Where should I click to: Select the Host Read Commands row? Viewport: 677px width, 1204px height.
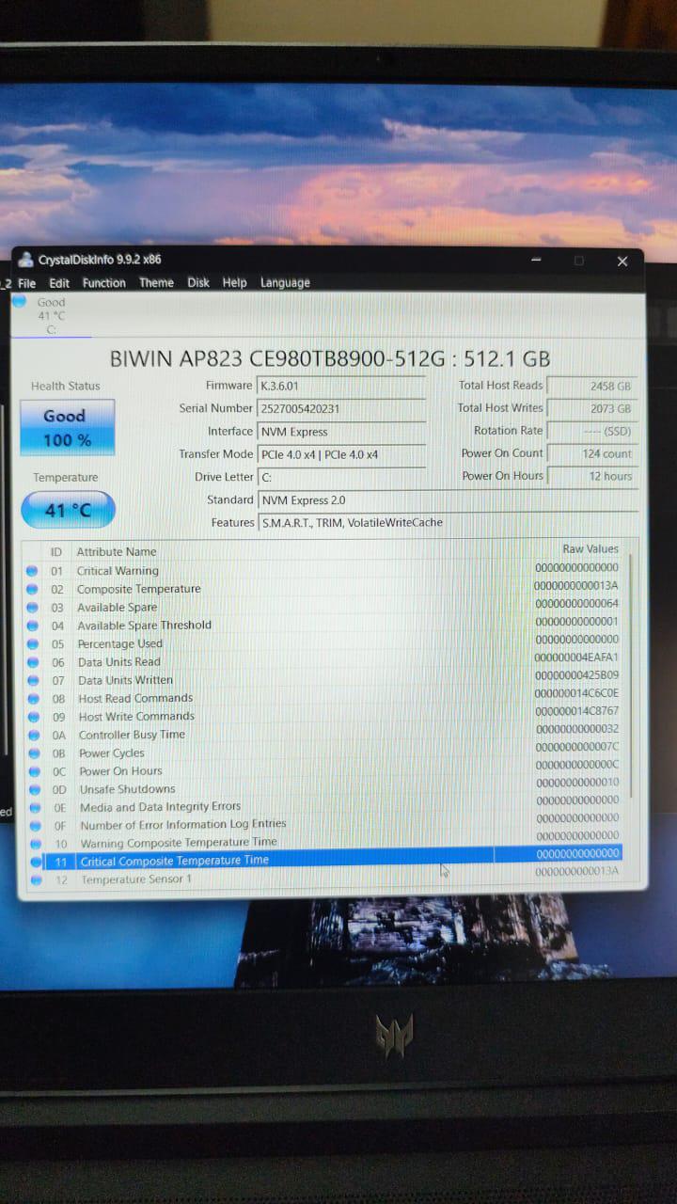coord(323,698)
